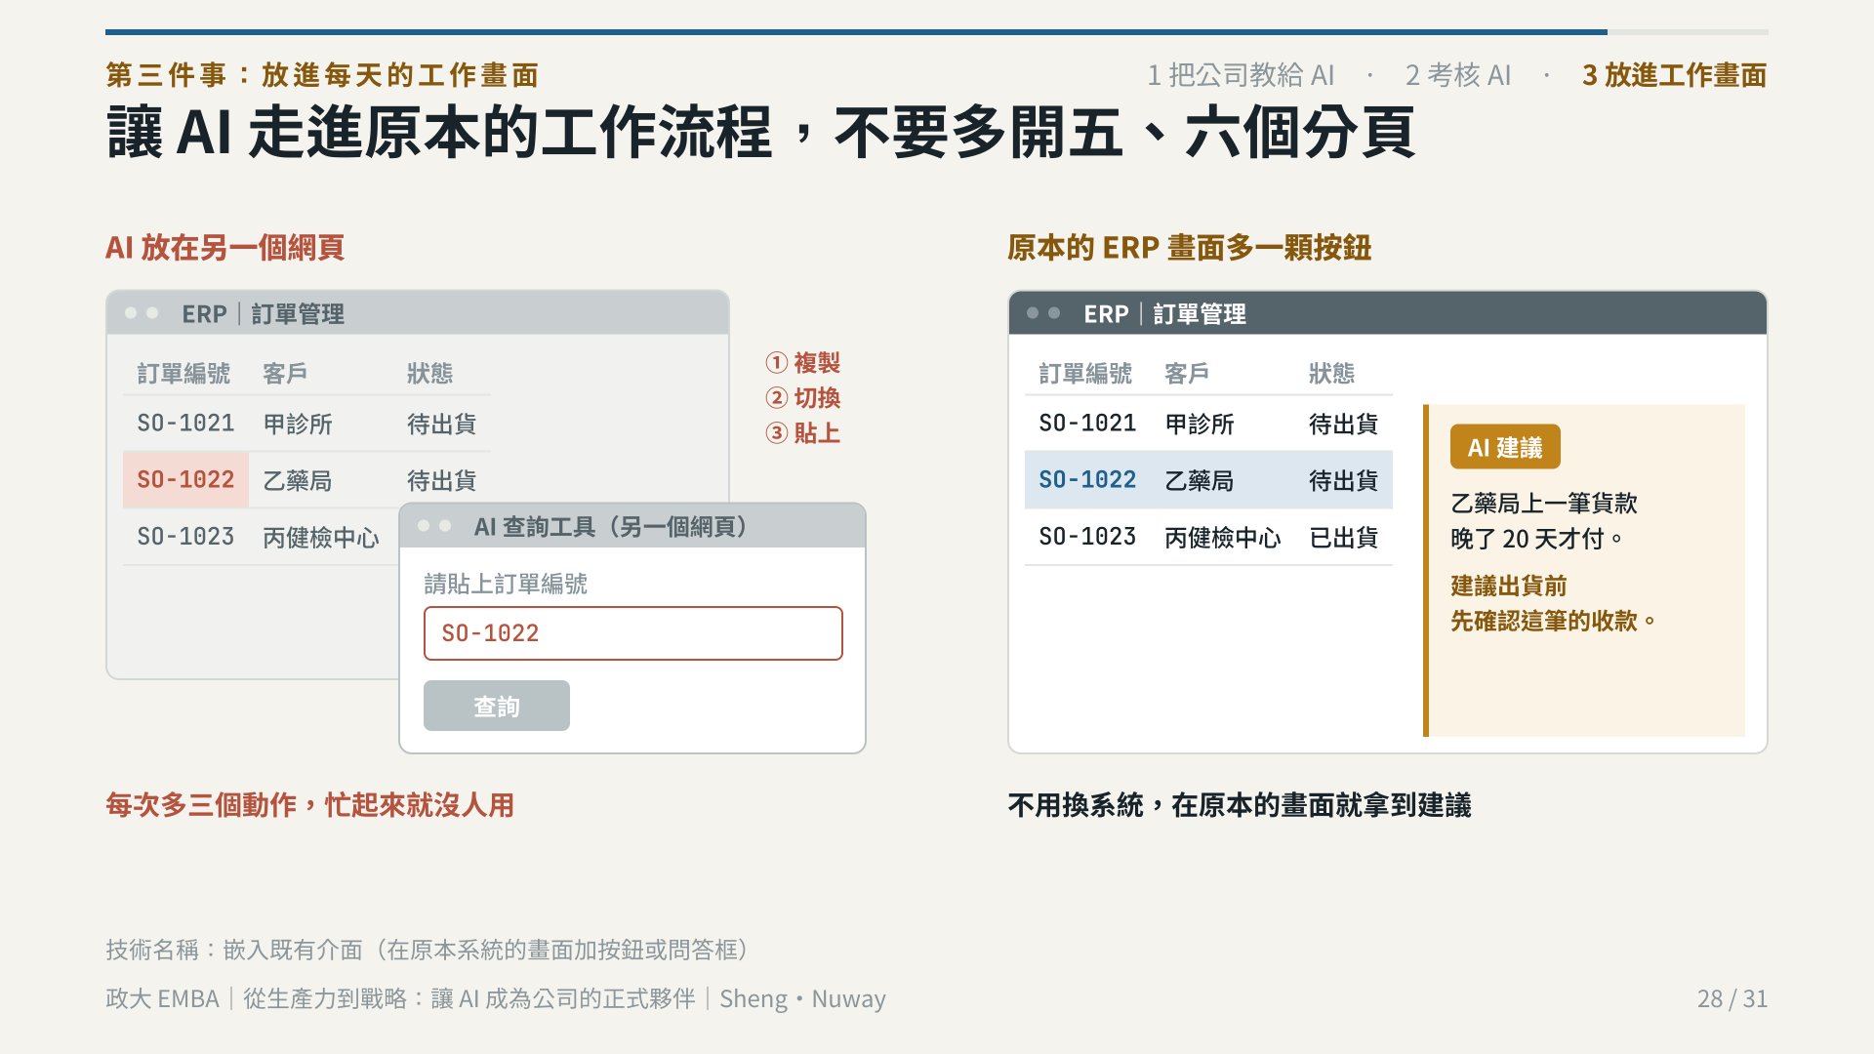Click step ② 切換 label
This screenshot has width=1874, height=1054.
tap(803, 398)
